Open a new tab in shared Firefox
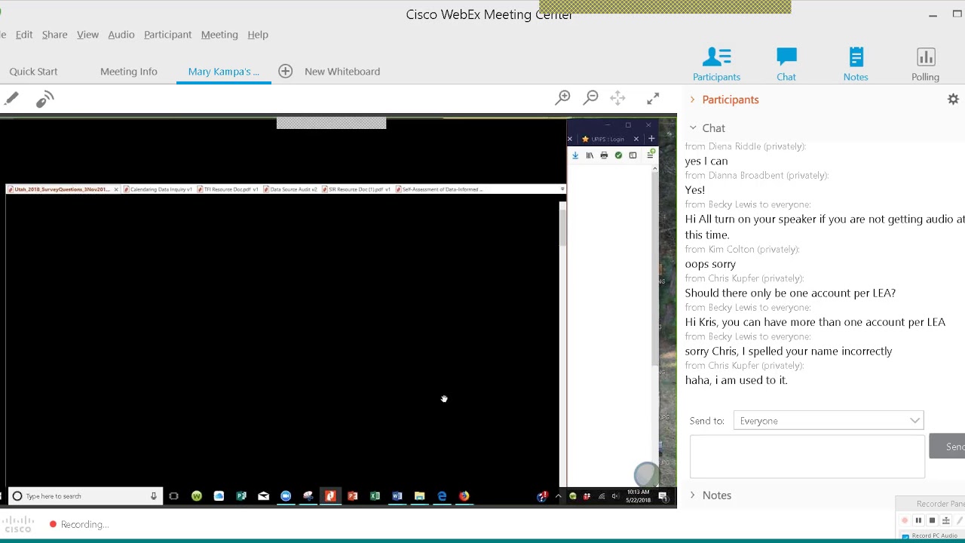 (x=651, y=139)
